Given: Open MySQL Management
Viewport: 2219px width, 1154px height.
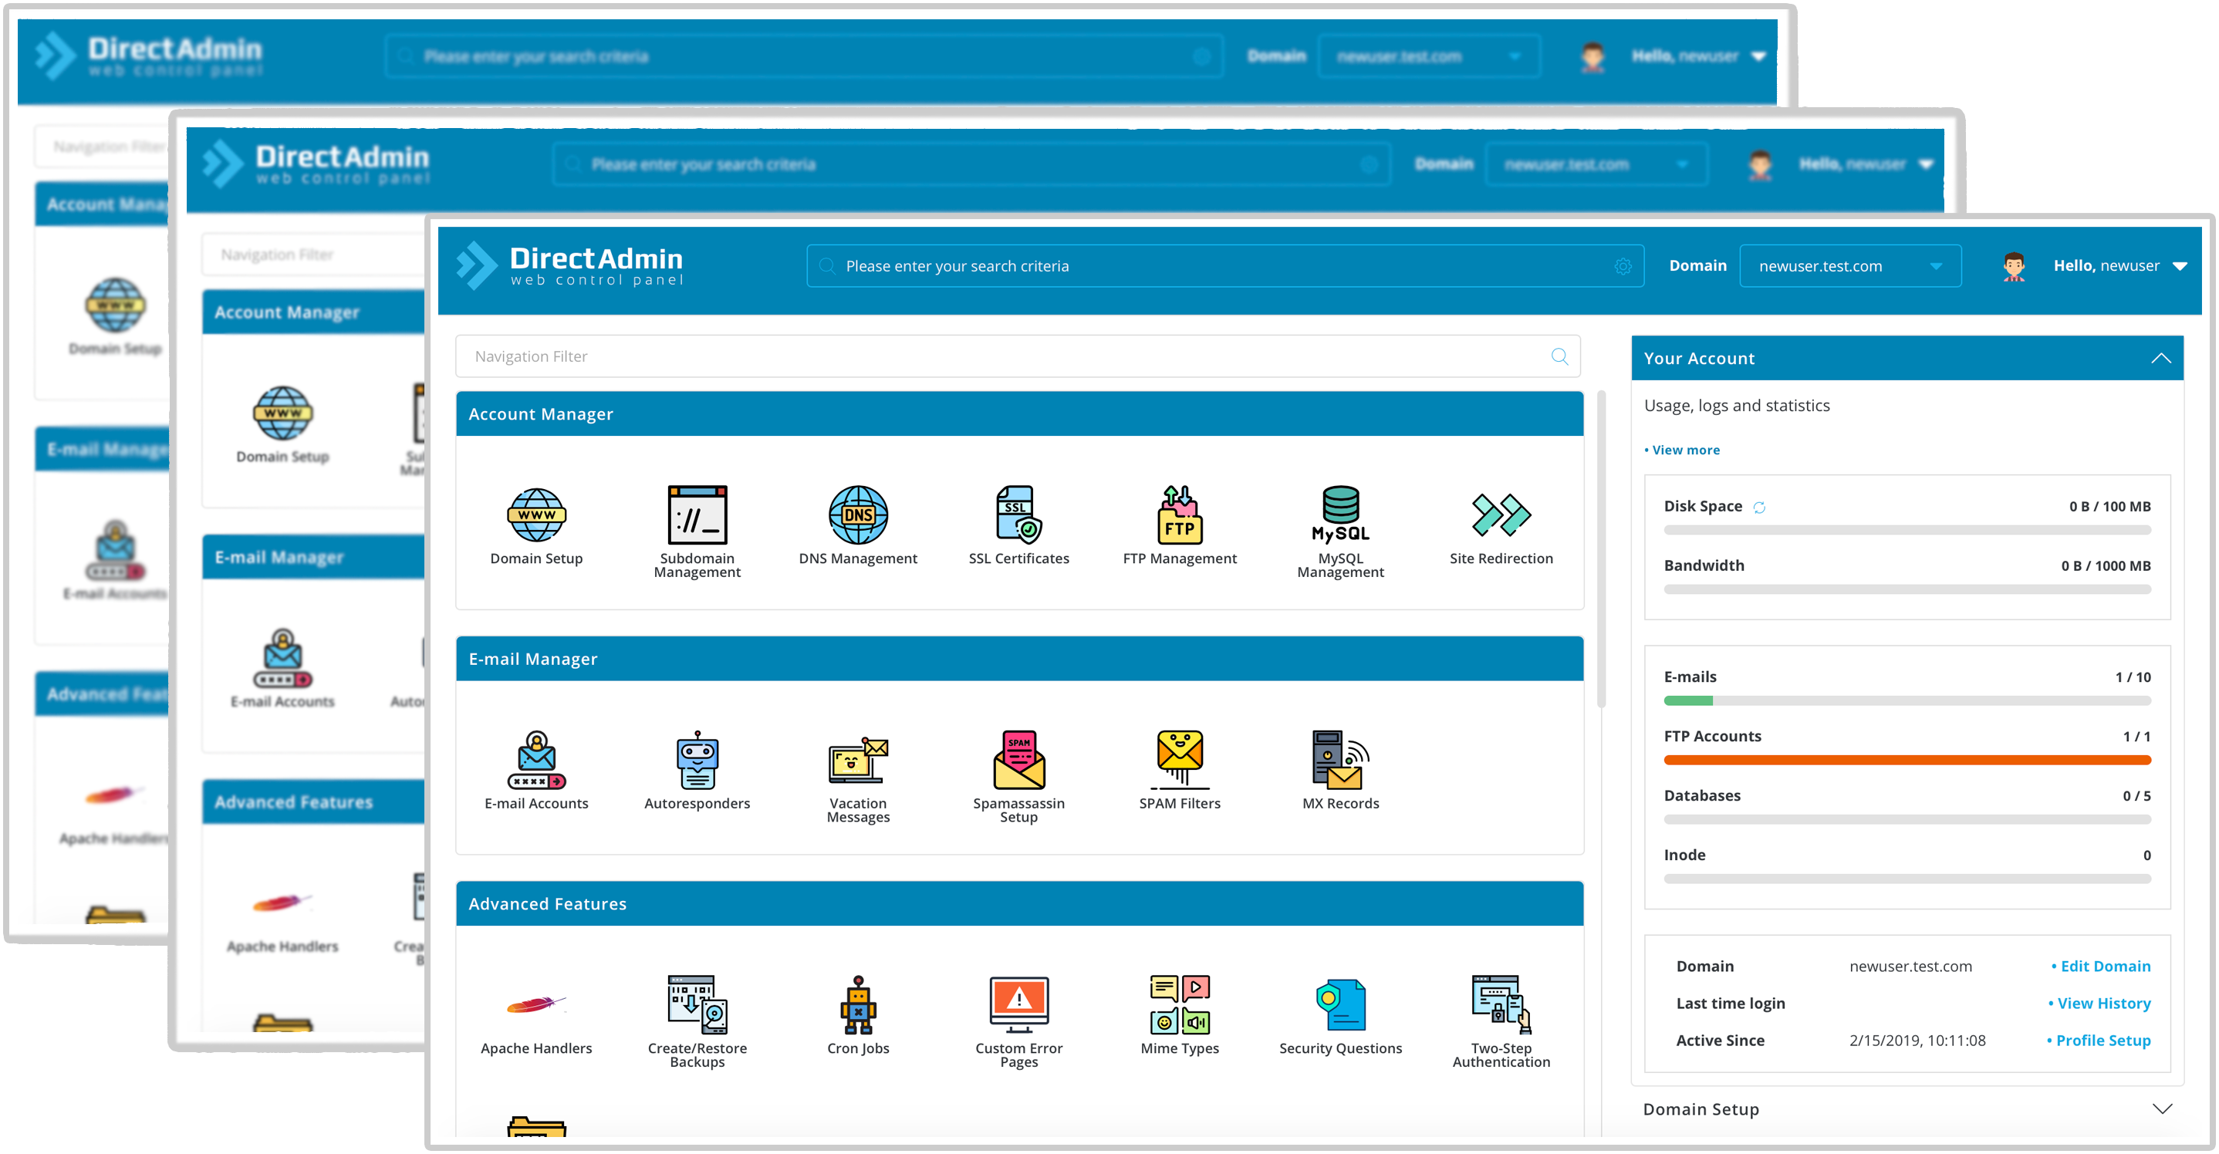Looking at the screenshot, I should click(1339, 516).
